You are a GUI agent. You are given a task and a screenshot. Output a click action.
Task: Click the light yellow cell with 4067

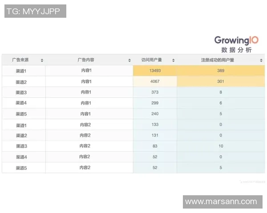point(155,82)
